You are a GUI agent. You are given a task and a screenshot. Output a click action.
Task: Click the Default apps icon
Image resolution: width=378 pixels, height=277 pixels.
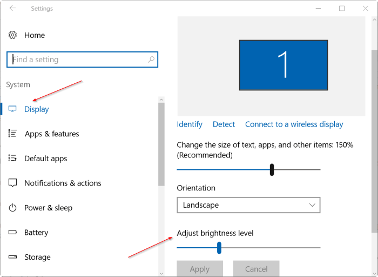(13, 159)
